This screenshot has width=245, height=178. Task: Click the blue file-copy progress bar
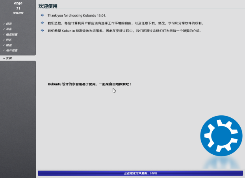(x=140, y=173)
